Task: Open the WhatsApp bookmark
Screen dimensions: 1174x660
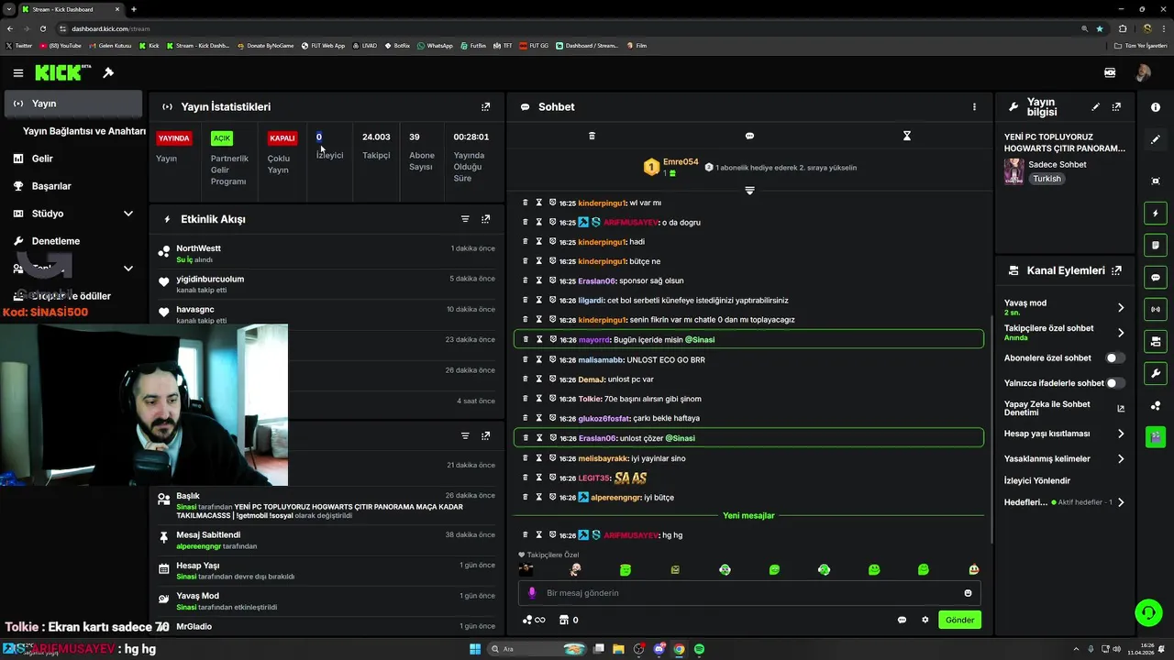Action: (x=435, y=45)
